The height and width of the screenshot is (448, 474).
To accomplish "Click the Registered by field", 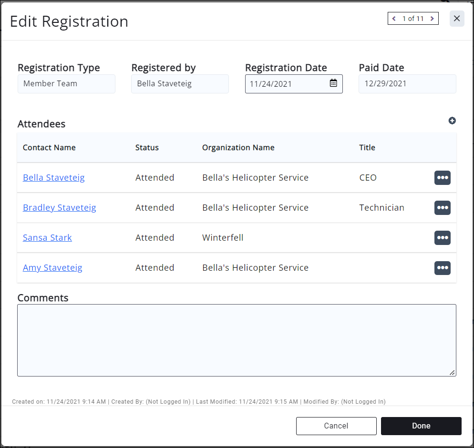I will pyautogui.click(x=180, y=84).
